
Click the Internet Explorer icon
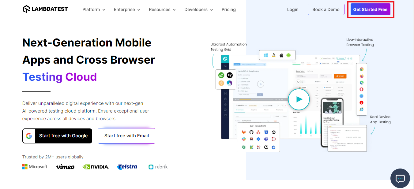(x=362, y=109)
